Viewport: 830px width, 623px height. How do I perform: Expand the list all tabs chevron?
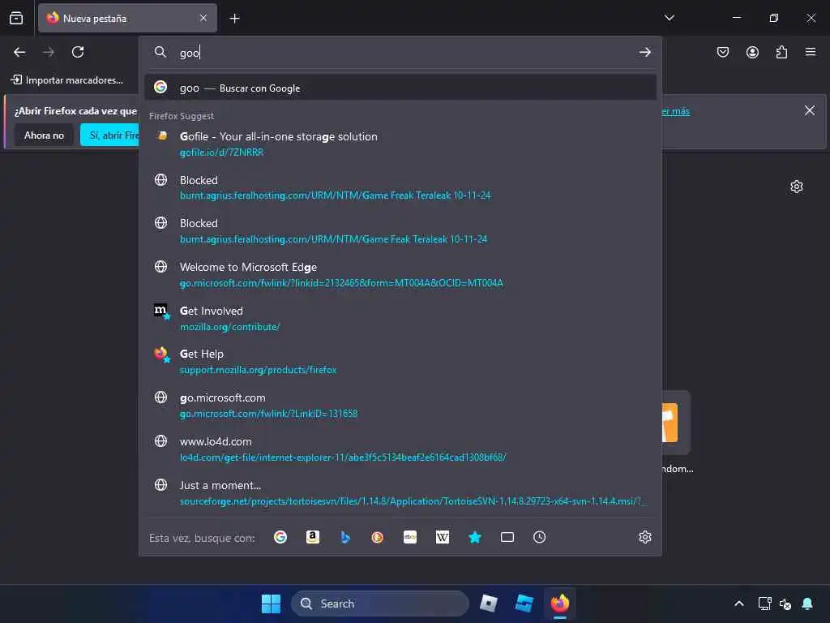(669, 18)
